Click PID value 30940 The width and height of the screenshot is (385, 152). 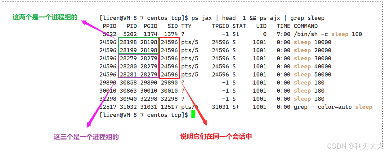point(128,99)
